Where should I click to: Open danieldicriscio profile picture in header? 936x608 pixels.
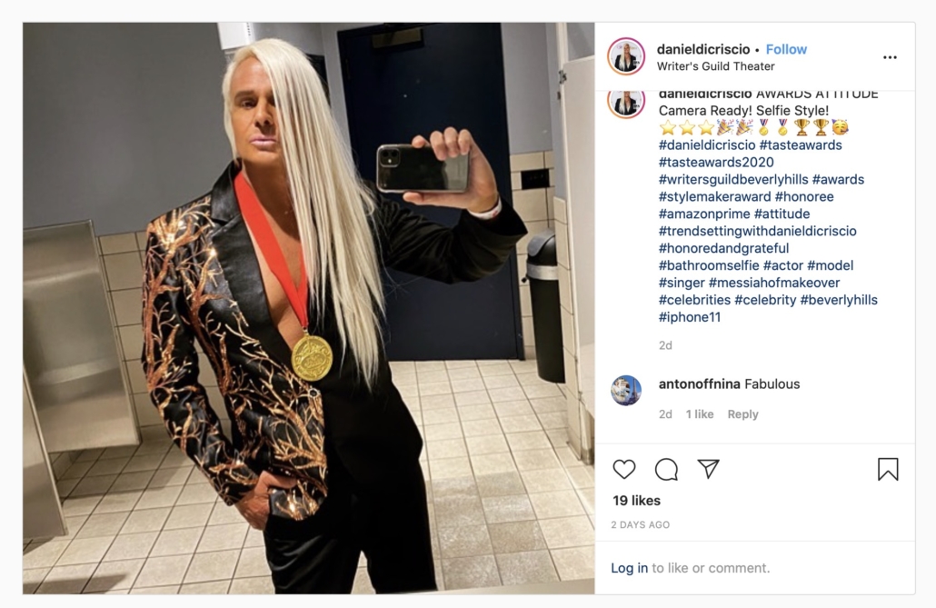626,56
